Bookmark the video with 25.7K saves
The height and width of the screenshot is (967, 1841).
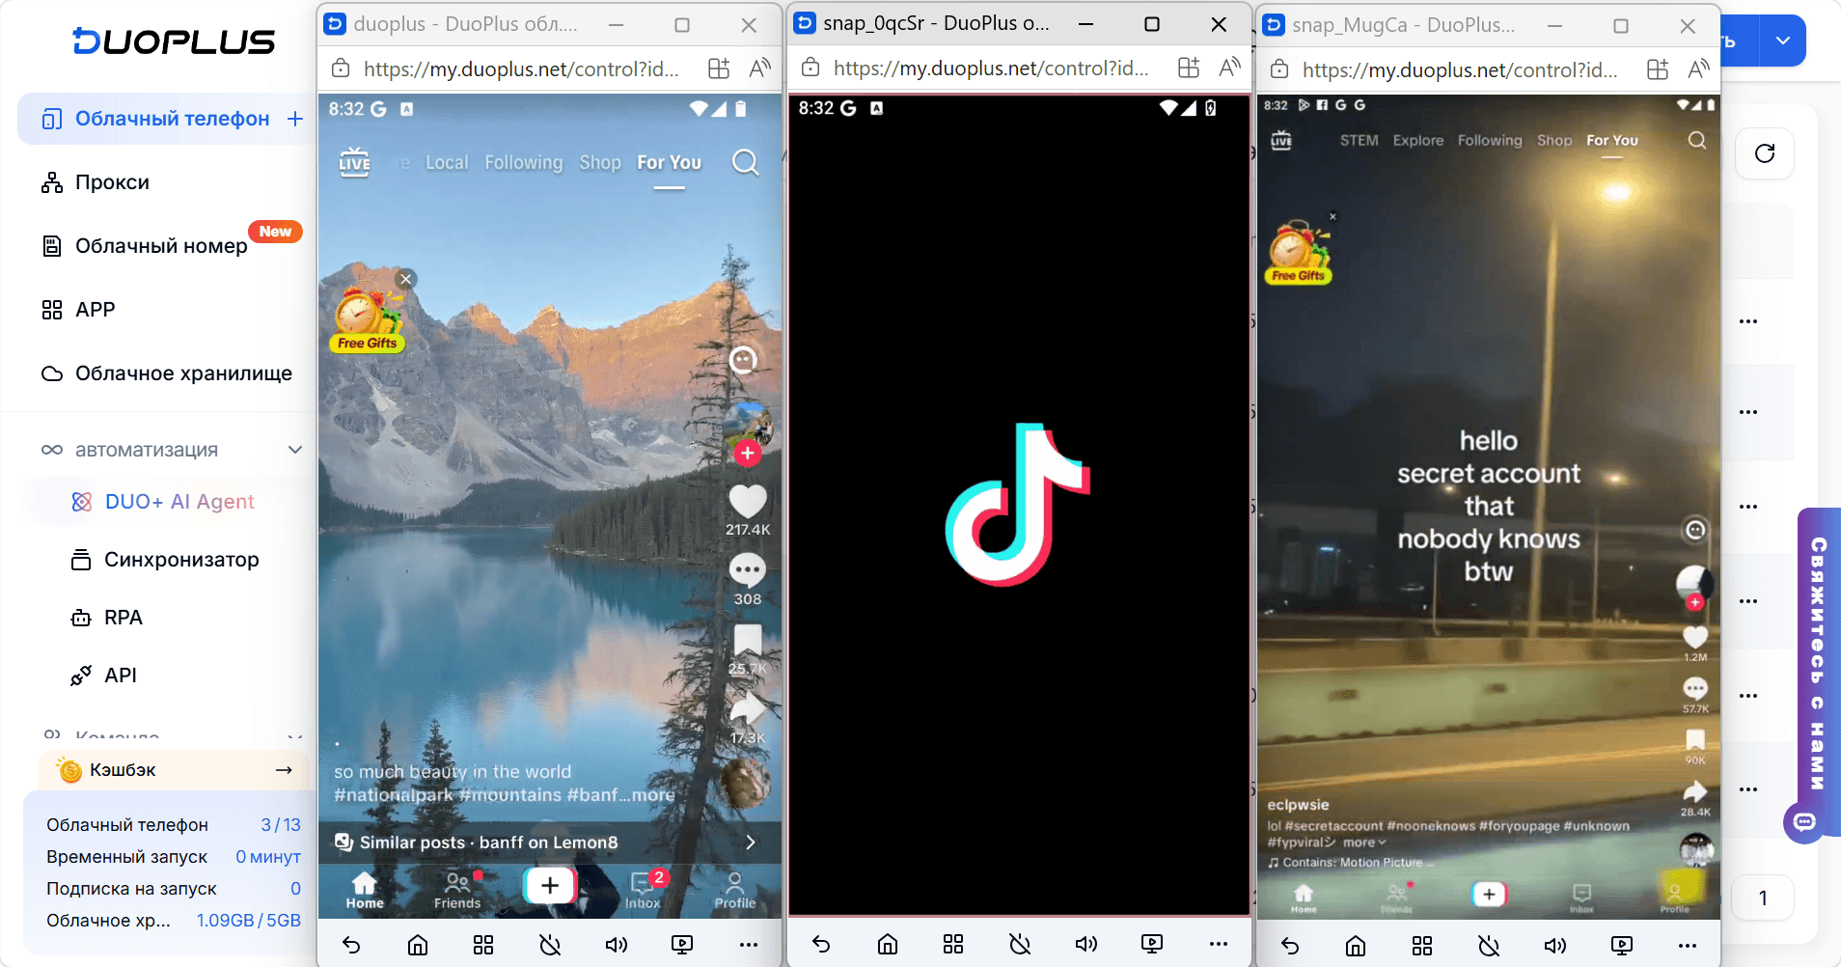pos(748,641)
